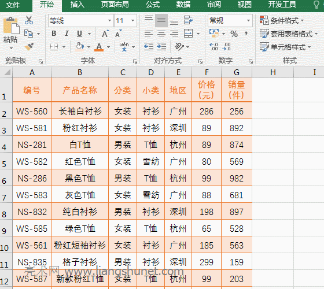Toggle middle vertical alignment button
Viewport: 324px width, 289px height.
[161, 20]
